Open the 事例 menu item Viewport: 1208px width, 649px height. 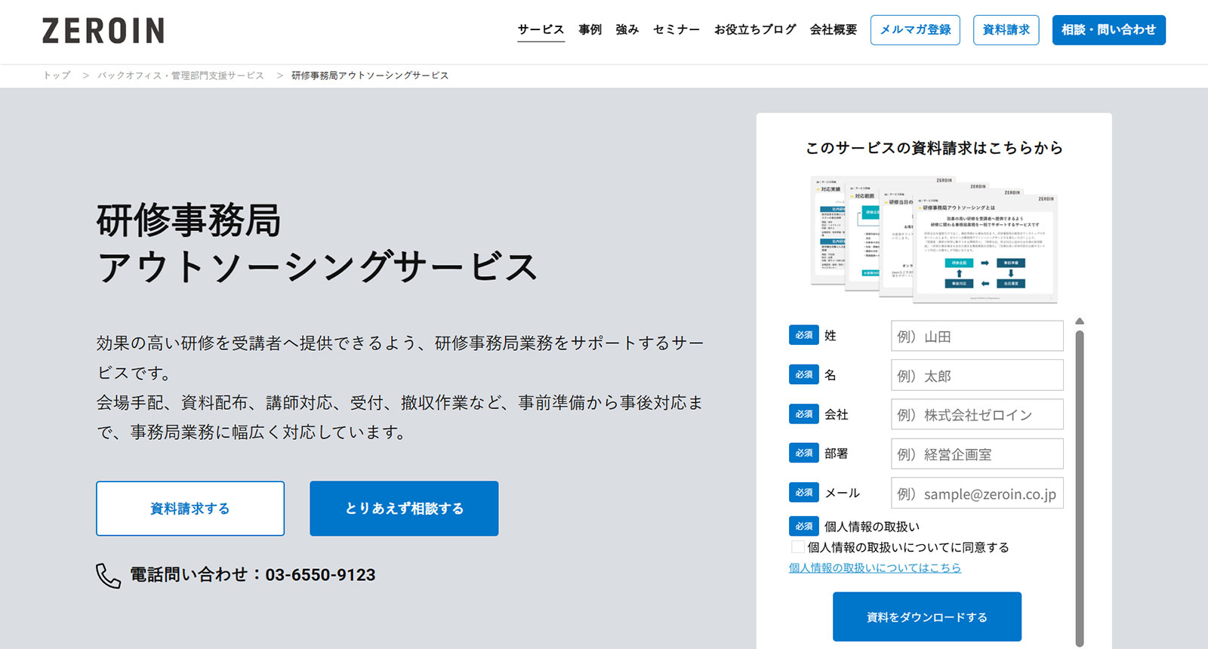click(590, 29)
